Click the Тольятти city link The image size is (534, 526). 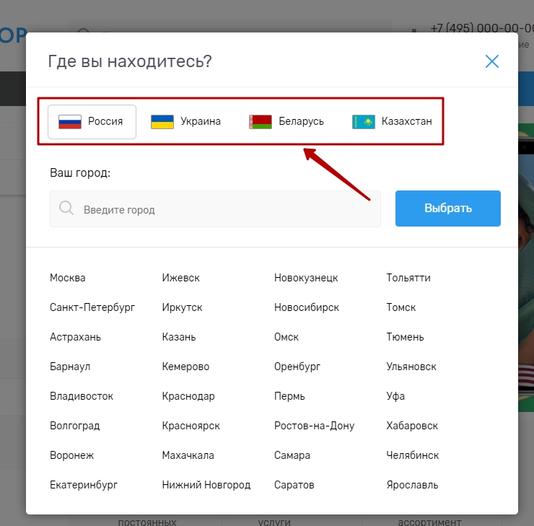pos(408,278)
